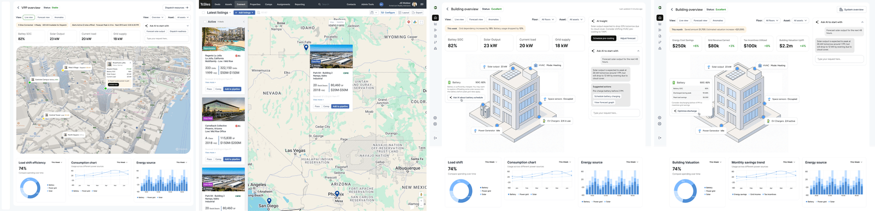Choose the Forecast solar output suggestion in VPP

tap(156, 31)
